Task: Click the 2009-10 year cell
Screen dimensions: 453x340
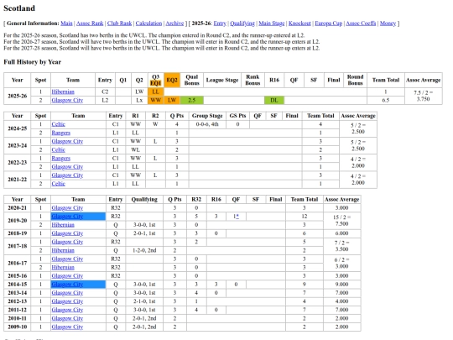Action: click(x=18, y=327)
